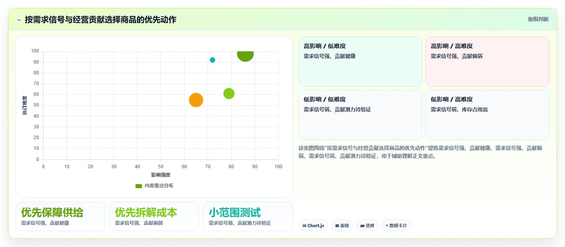The width and height of the screenshot is (565, 247).
Task: Click the description paragraph starting 这张图围绕
Action: 421,152
